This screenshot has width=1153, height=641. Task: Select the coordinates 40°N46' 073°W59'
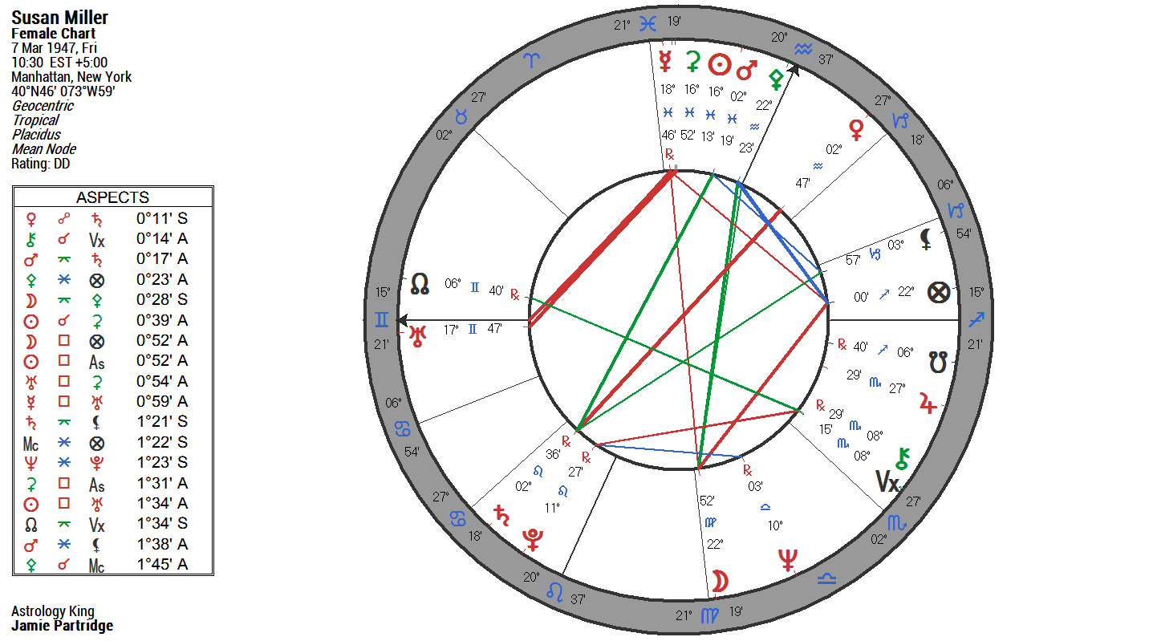pyautogui.click(x=63, y=91)
